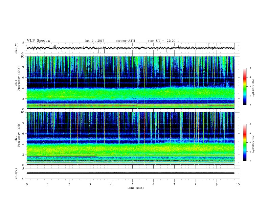The height and width of the screenshot is (207, 268).
Task: Click time axis tick label 8
Action: [196, 184]
